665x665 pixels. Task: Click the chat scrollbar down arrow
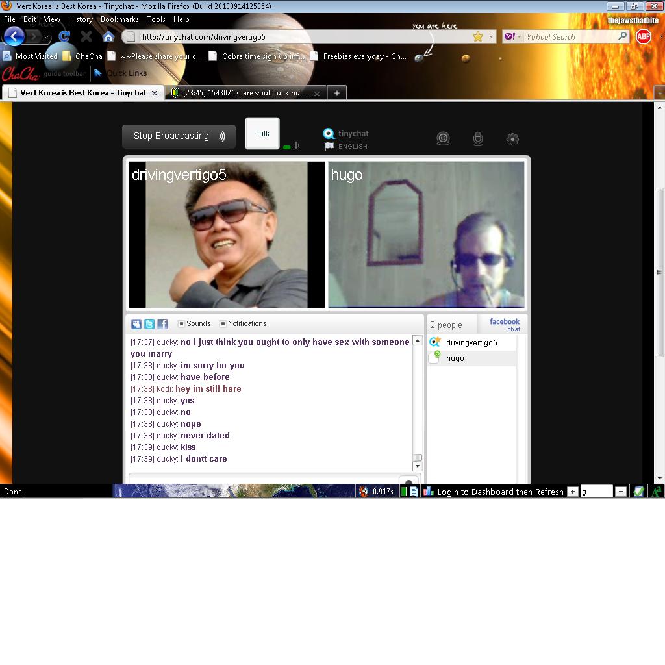pos(417,466)
